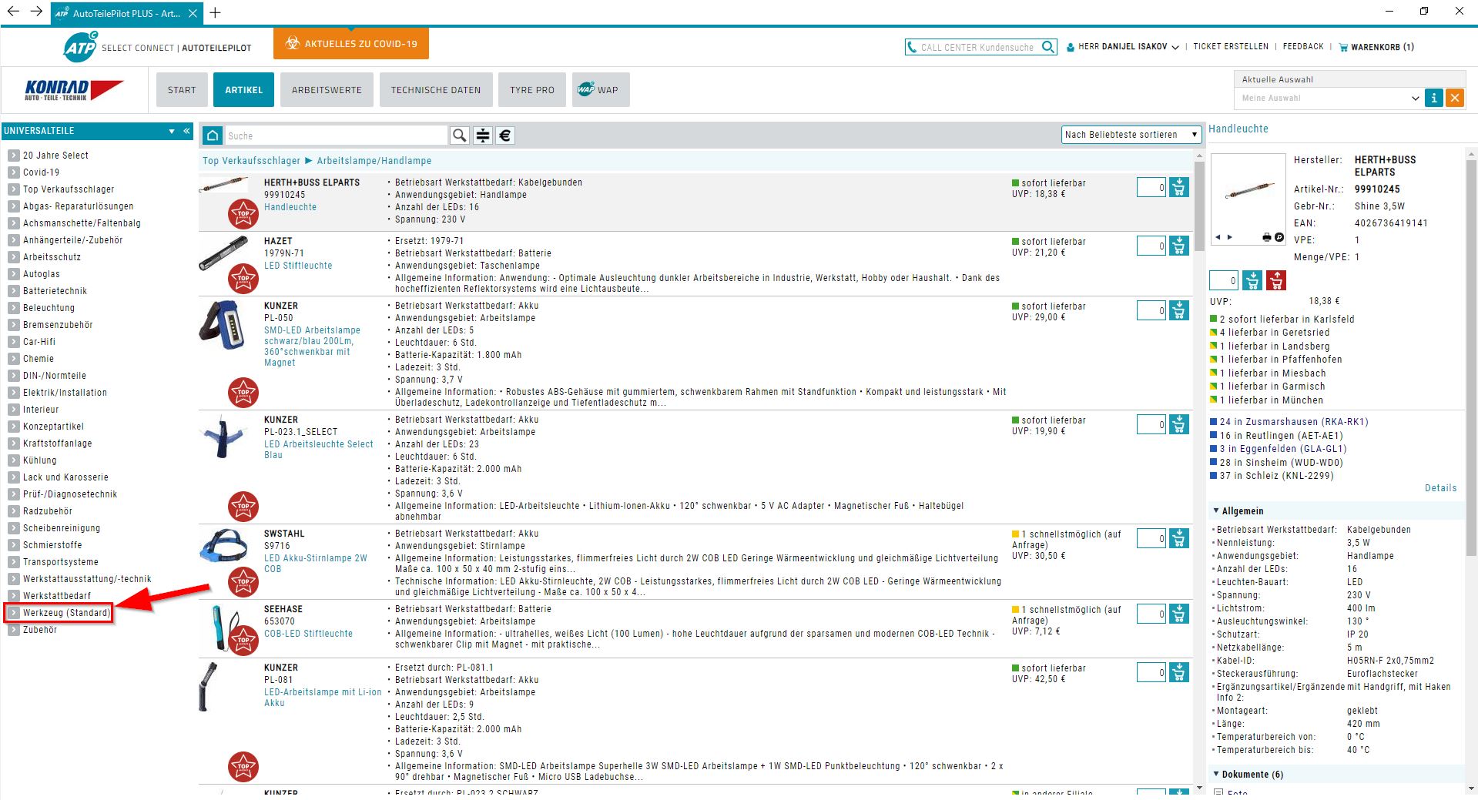Open the TICKET ERSTELLEN link
1478x800 pixels.
(1231, 47)
